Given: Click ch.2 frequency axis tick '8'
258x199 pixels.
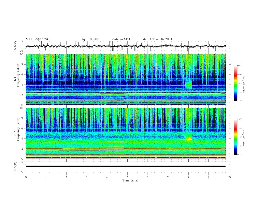Looking at the screenshot, I should click(x=23, y=118).
